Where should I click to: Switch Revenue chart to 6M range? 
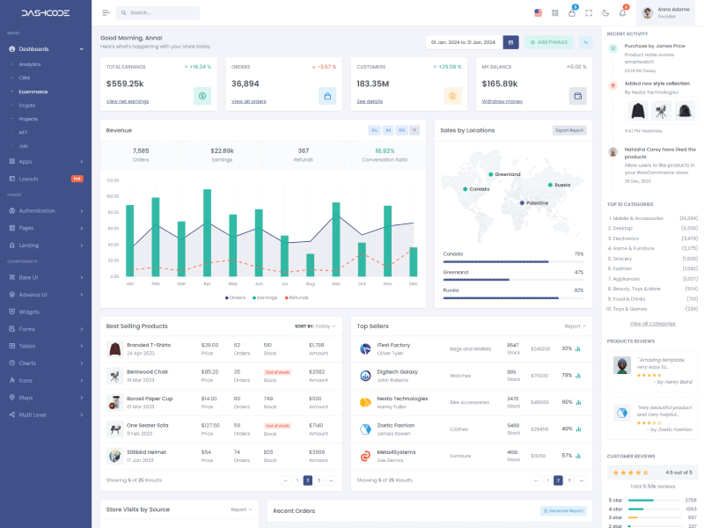(401, 130)
